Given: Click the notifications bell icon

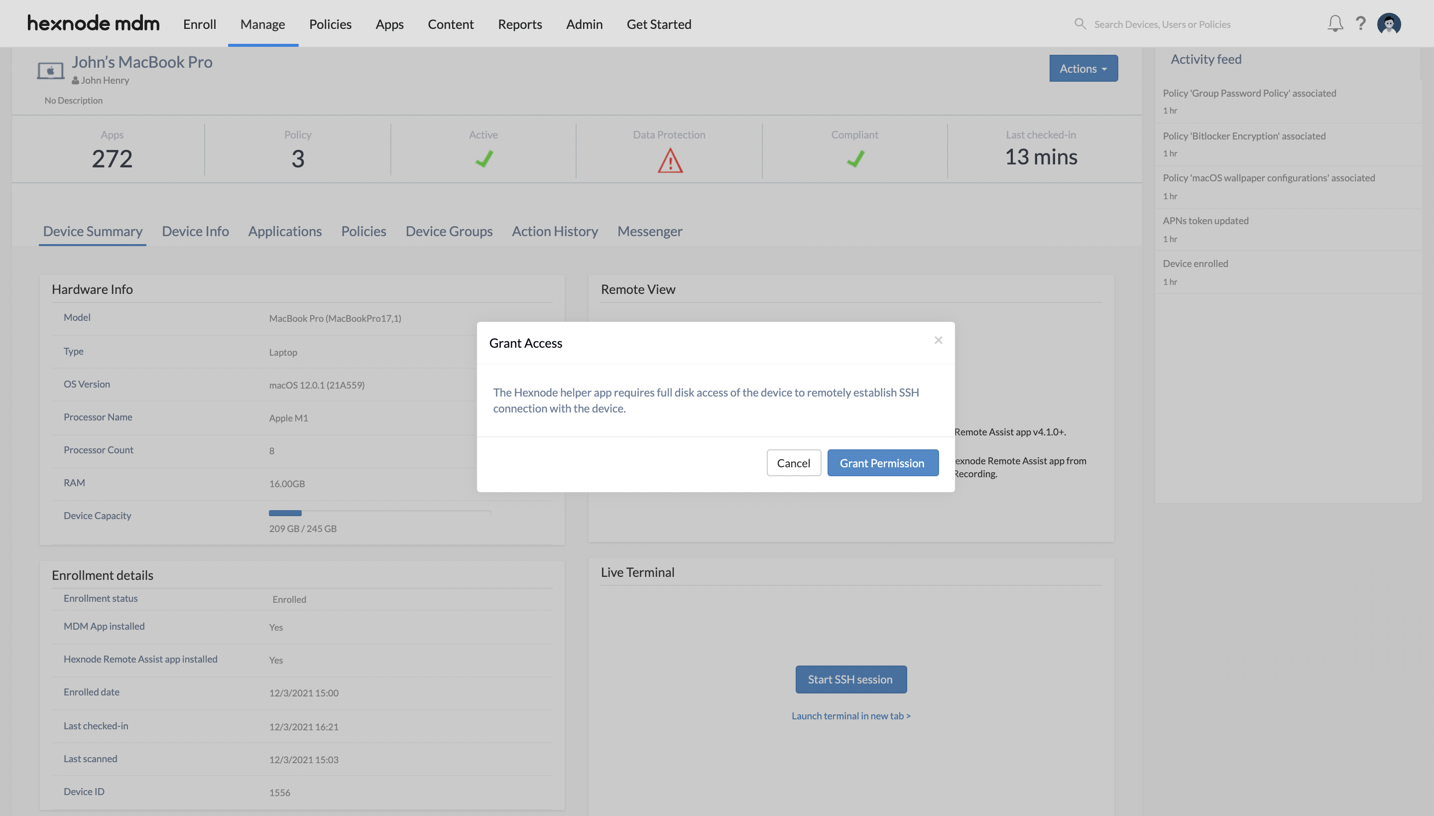Looking at the screenshot, I should [1335, 23].
